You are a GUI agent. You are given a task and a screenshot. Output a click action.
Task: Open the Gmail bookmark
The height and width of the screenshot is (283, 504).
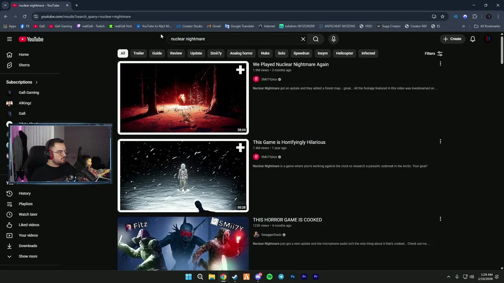213,26
